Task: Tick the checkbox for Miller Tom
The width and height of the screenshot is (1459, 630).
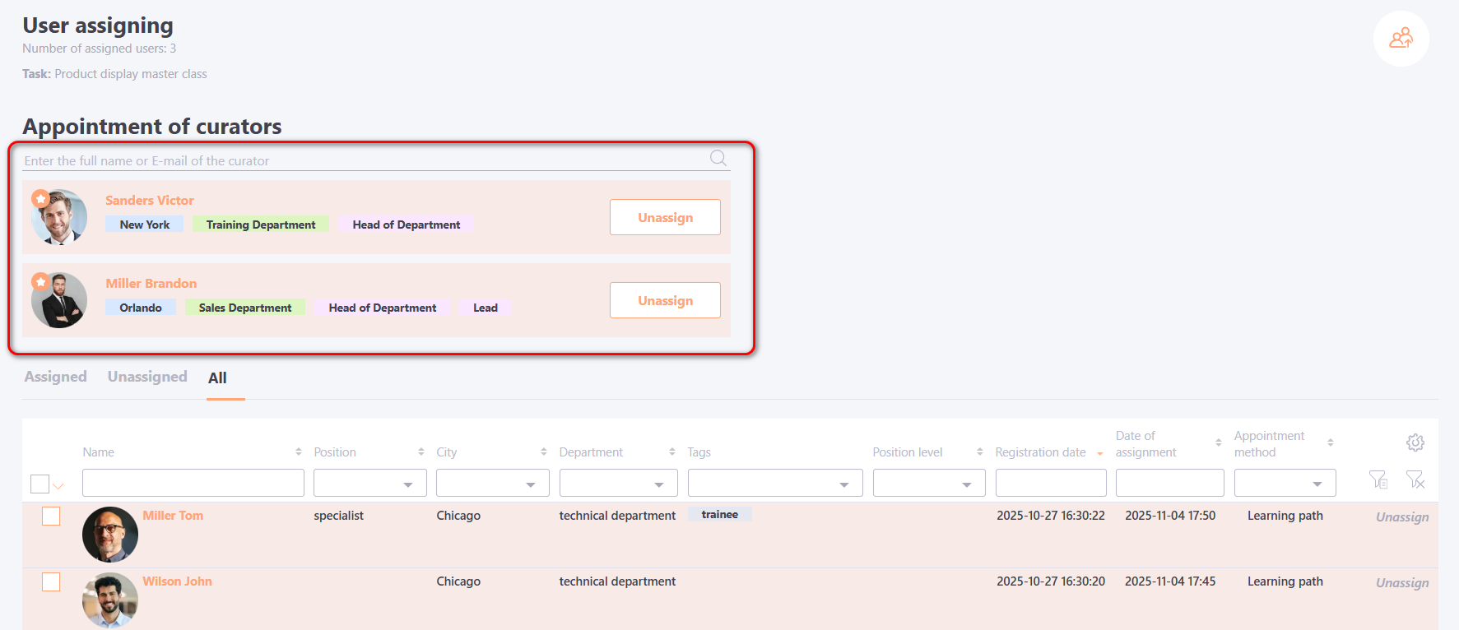Action: (x=51, y=516)
